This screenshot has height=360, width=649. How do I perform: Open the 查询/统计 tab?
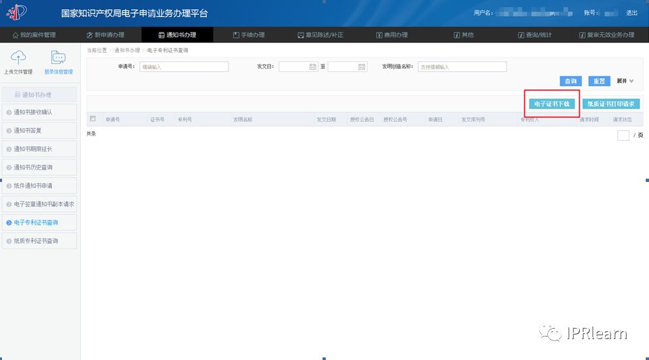pyautogui.click(x=535, y=35)
